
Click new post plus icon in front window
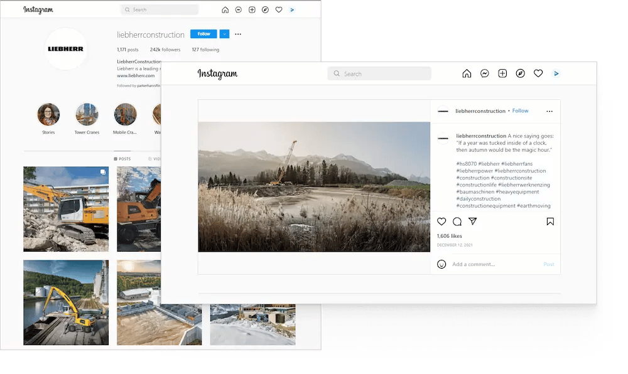click(x=502, y=73)
